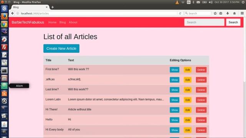Open FileZilla from the dock
246x138 pixels.
tap(4, 47)
